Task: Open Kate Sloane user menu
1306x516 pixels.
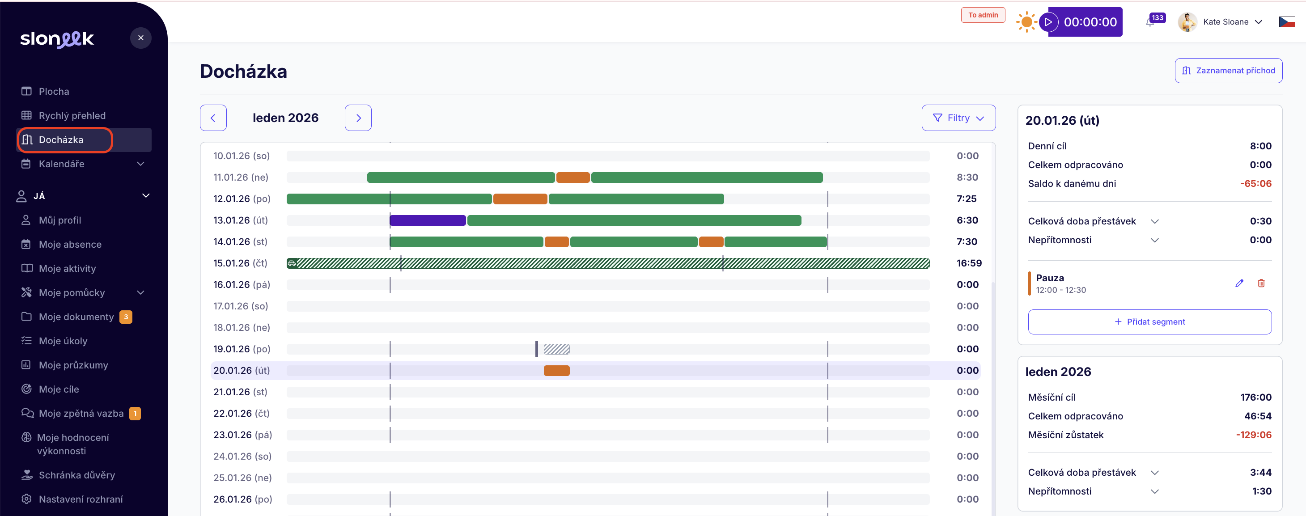Action: click(x=1225, y=22)
